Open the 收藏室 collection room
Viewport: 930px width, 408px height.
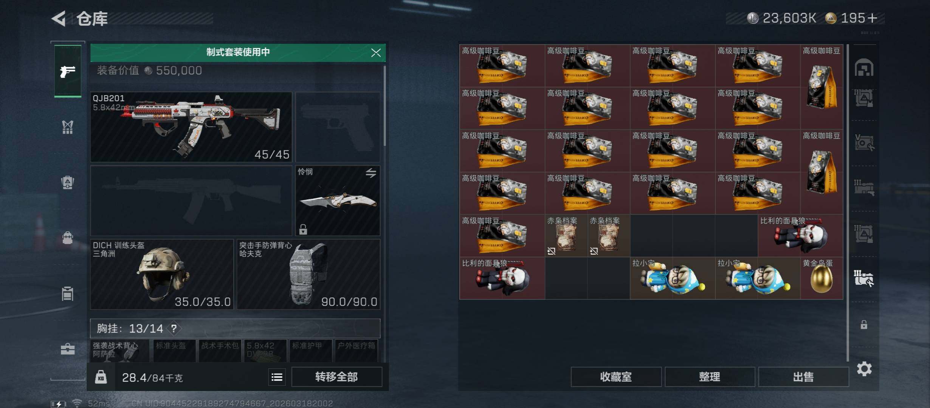click(x=616, y=377)
